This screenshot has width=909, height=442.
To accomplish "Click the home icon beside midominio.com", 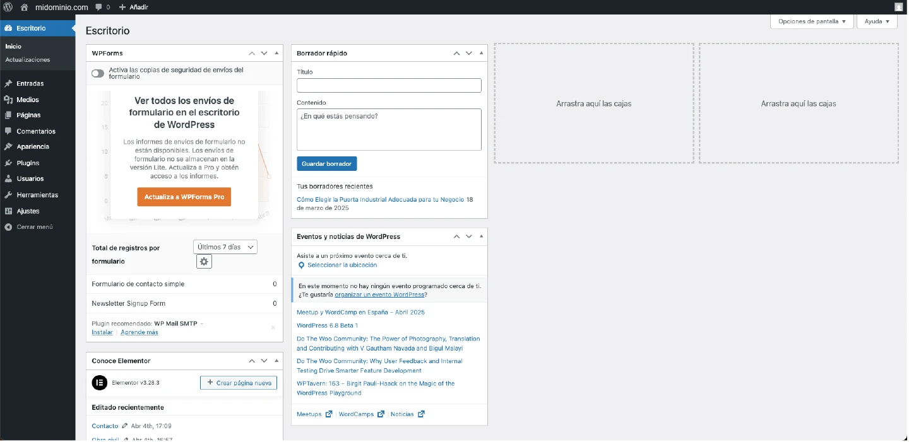I will [x=24, y=7].
